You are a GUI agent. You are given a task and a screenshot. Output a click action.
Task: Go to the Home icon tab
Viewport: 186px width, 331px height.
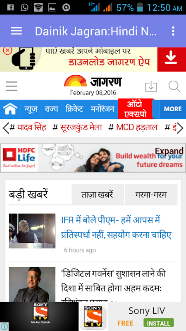coord(10,109)
